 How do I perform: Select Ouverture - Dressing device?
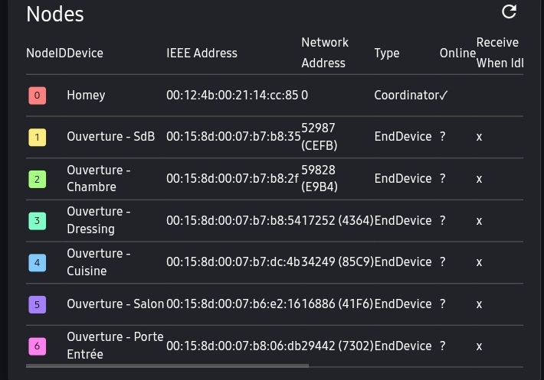coord(98,220)
